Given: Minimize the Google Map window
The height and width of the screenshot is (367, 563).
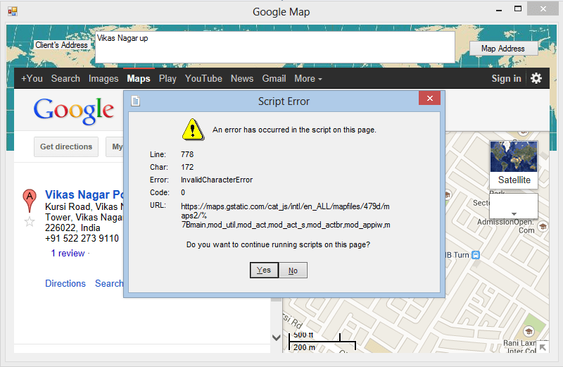Looking at the screenshot, I should coord(499,10).
